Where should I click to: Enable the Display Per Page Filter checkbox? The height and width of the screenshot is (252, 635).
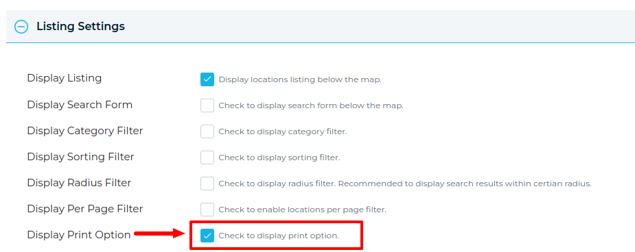click(207, 210)
